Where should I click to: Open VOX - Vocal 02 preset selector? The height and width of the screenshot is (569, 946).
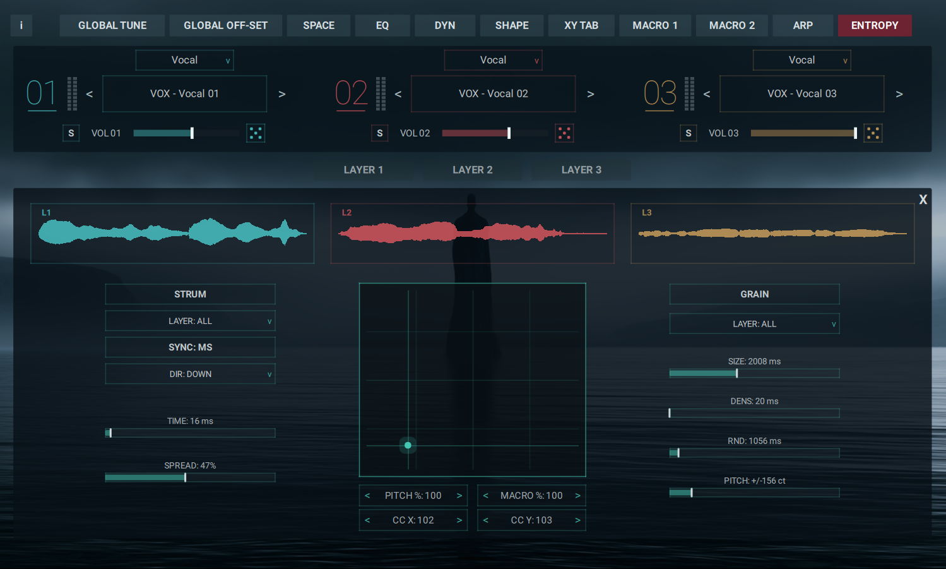(494, 94)
